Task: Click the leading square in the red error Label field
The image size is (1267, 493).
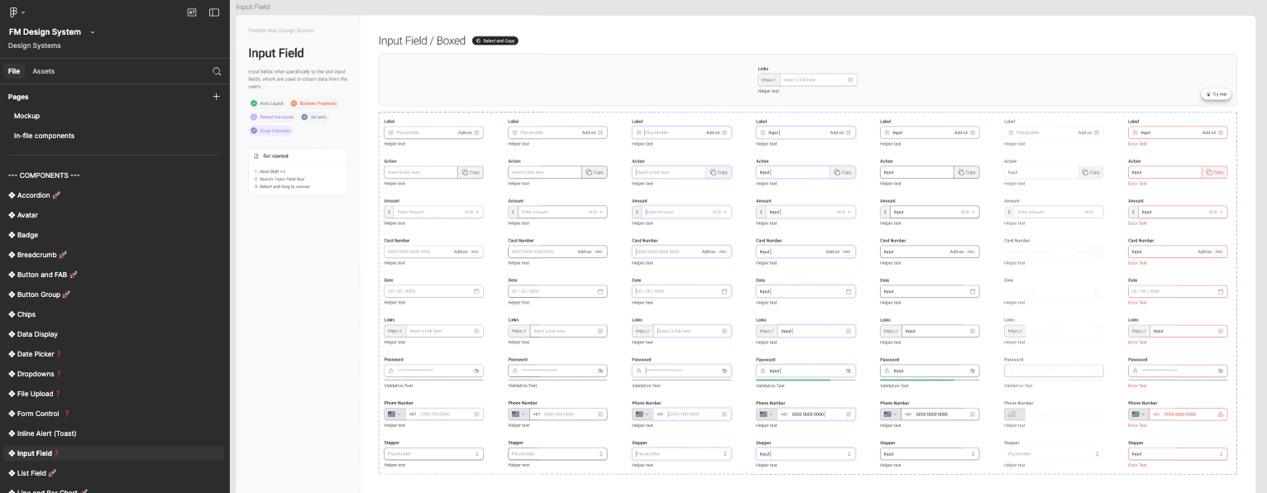Action: [1136, 132]
